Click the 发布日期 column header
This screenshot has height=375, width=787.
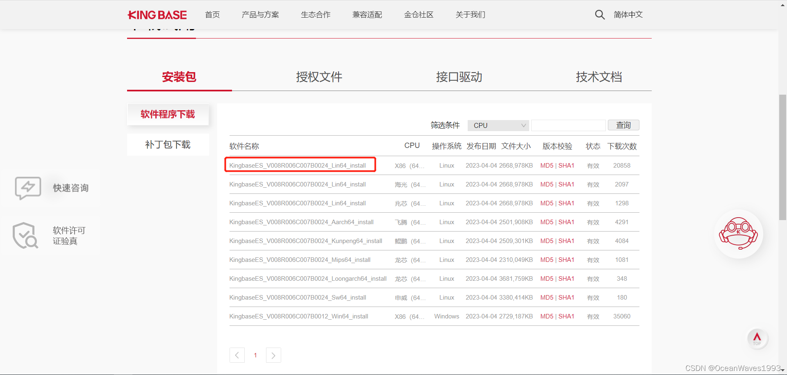tap(481, 146)
